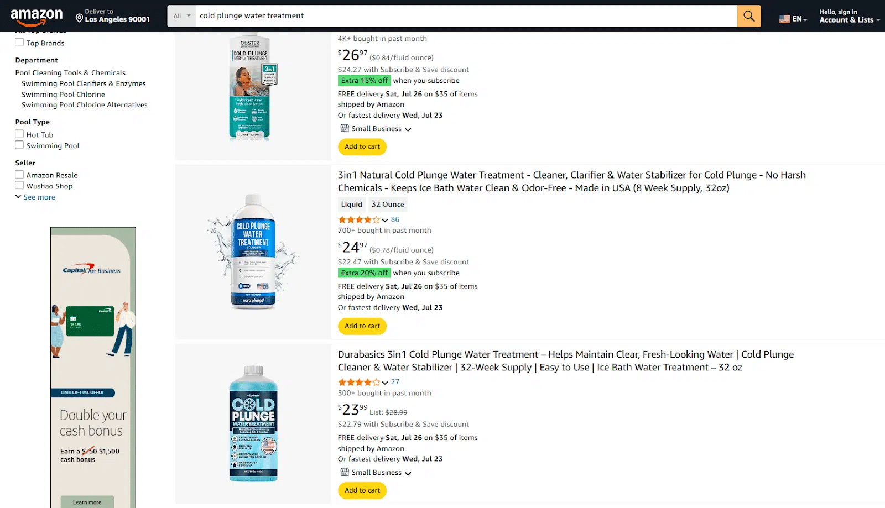This screenshot has height=508, width=885.
Task: Click the orange search magnifier button
Action: point(749,16)
